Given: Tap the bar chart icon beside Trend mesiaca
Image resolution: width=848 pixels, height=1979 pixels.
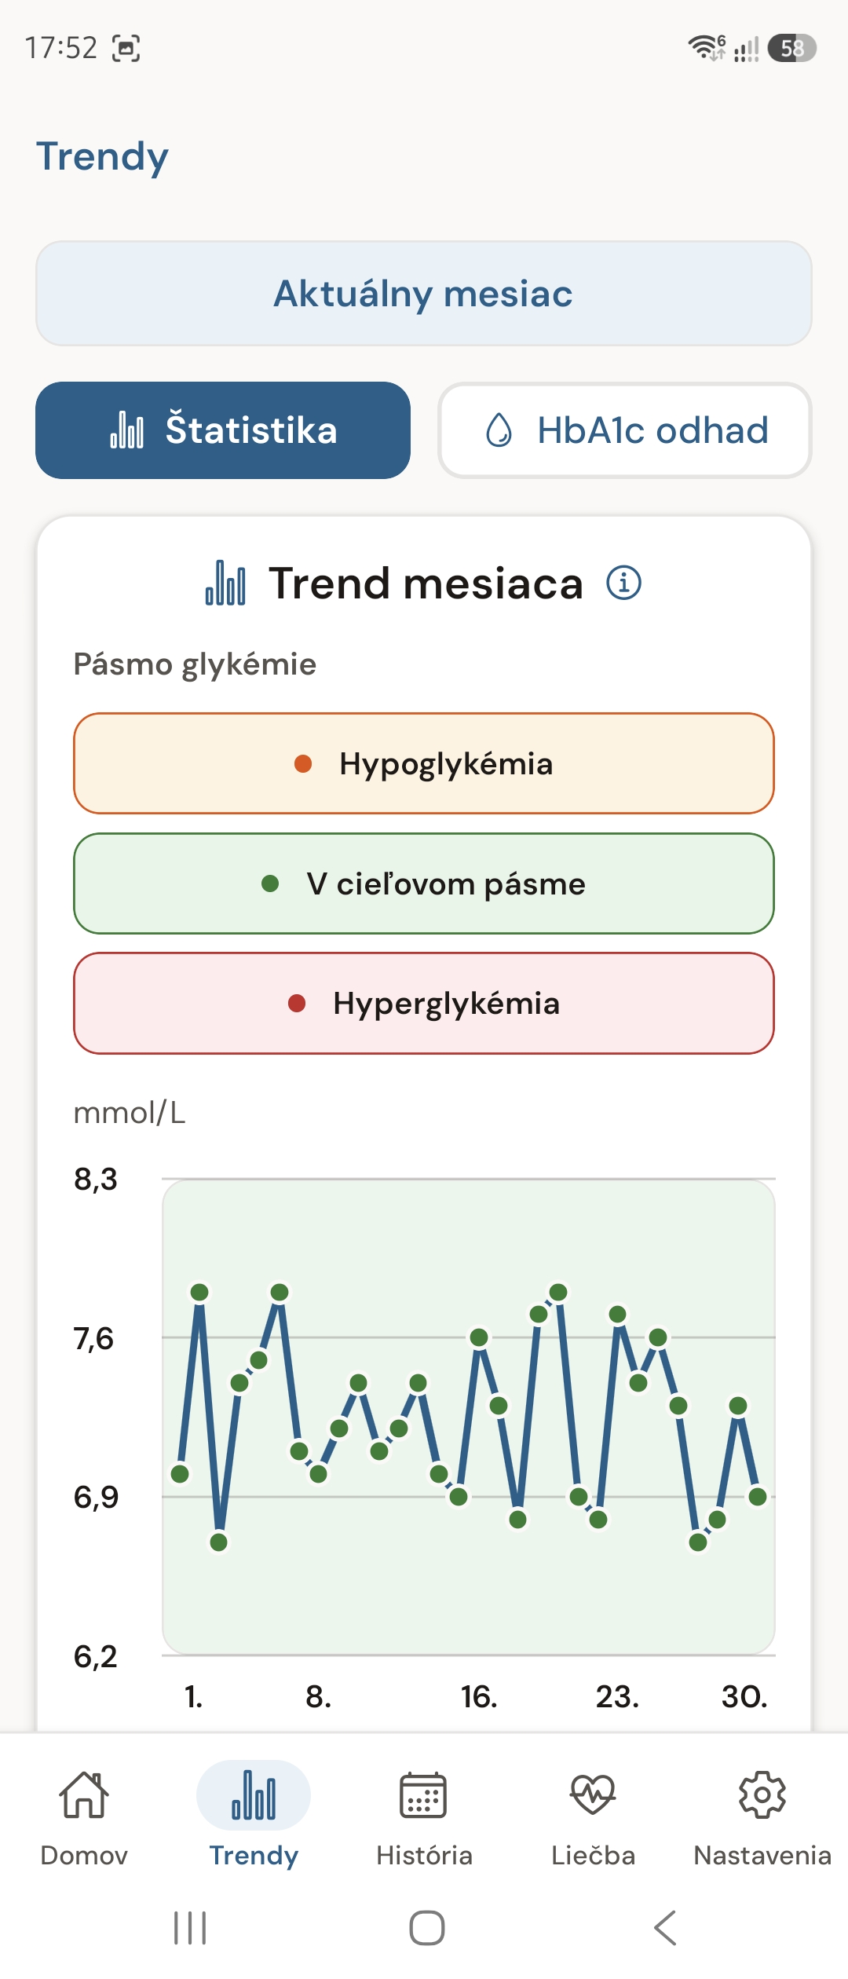Looking at the screenshot, I should [x=225, y=583].
